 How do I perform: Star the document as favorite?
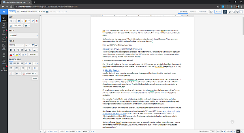(x=18, y=12)
